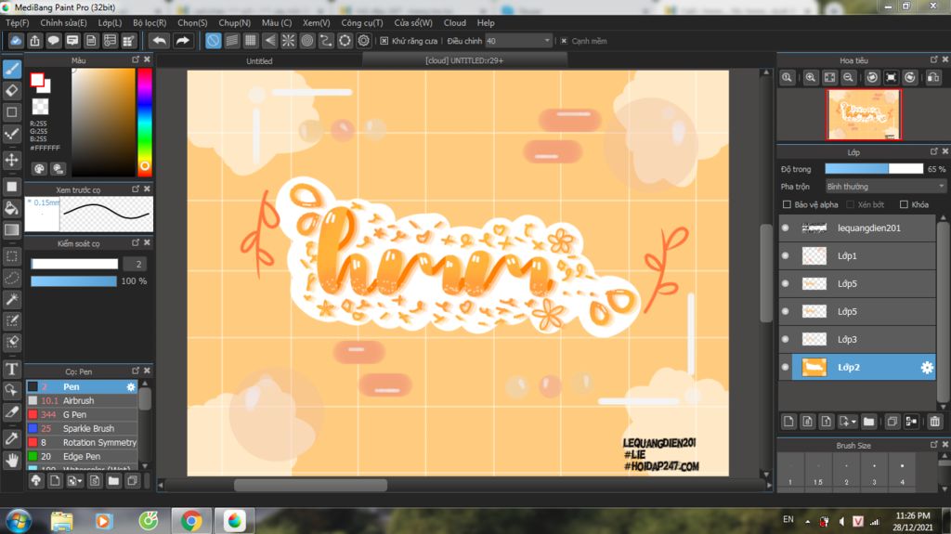Add a new layer folder
The width and height of the screenshot is (951, 534).
[x=868, y=421]
